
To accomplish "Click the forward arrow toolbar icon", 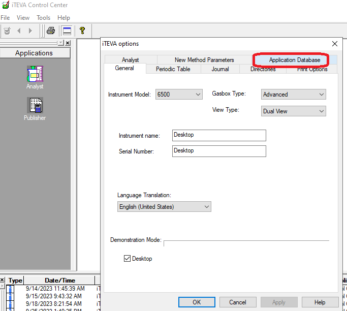I will click(x=30, y=30).
